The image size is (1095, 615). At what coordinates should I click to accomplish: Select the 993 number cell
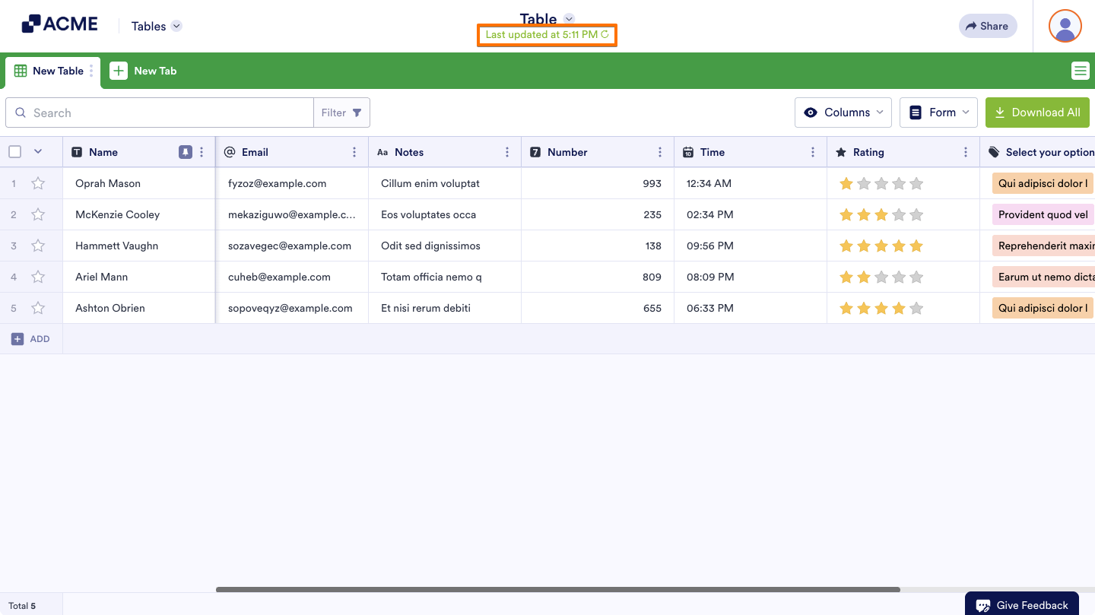[598, 183]
